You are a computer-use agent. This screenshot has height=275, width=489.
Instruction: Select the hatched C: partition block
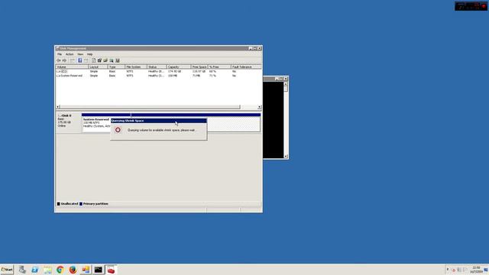pos(233,125)
